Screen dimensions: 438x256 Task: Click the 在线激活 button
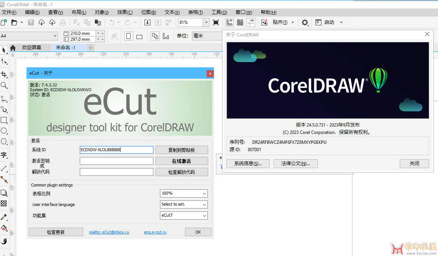point(182,161)
